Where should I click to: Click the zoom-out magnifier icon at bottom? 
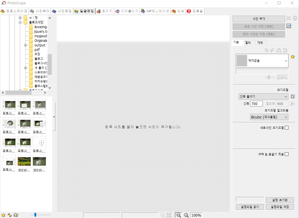coord(186,215)
